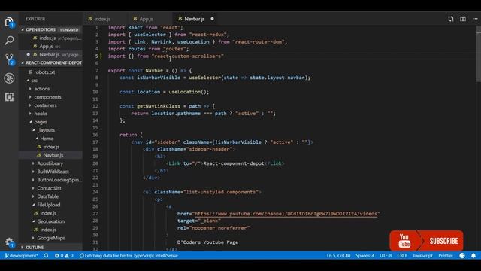Image resolution: width=481 pixels, height=271 pixels.
Task: Expand the BuiltWithReact folder
Action: tap(52, 172)
